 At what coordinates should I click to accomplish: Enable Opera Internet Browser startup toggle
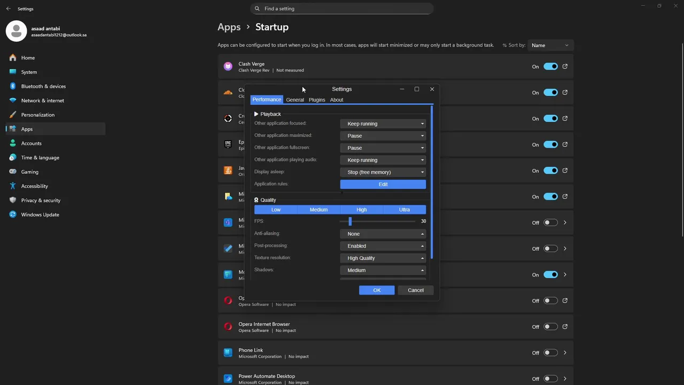click(x=550, y=327)
